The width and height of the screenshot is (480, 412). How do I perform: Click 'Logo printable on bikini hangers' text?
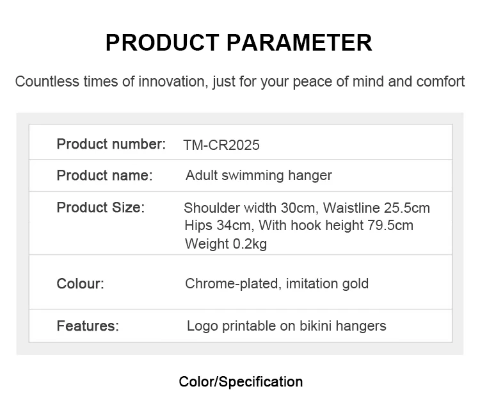tap(286, 326)
